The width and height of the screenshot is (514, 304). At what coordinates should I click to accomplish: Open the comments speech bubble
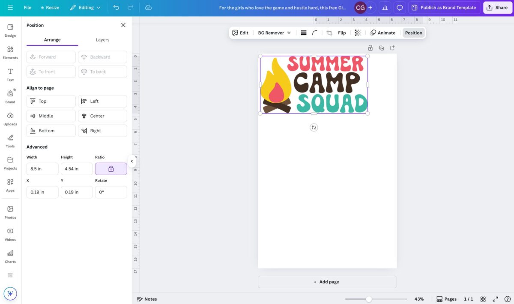(x=400, y=8)
